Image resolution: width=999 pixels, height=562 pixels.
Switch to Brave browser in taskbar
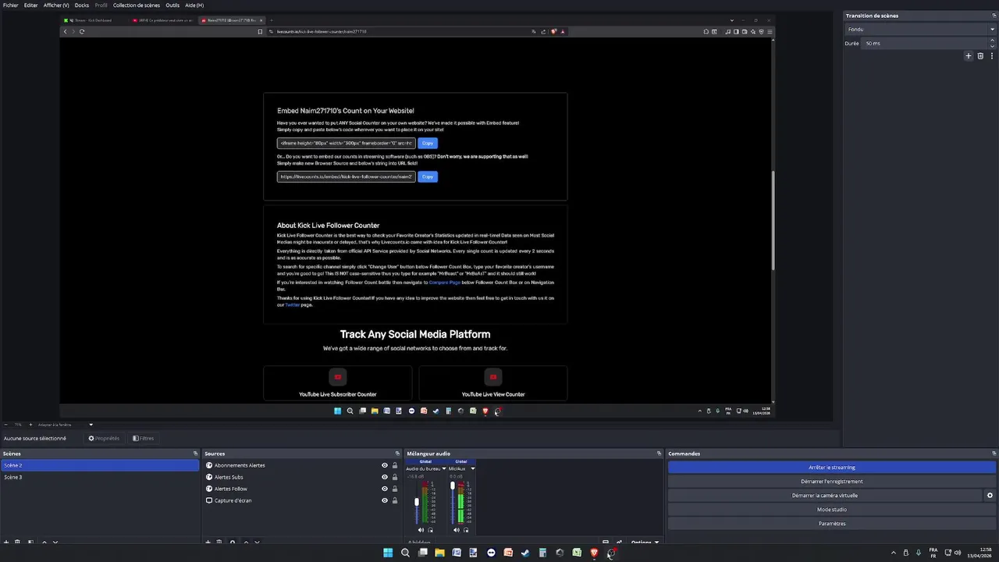tap(594, 553)
